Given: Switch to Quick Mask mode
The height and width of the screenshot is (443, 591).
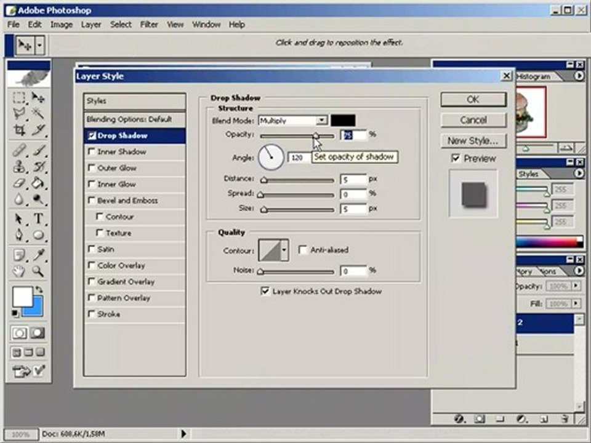Looking at the screenshot, I should tap(38, 333).
